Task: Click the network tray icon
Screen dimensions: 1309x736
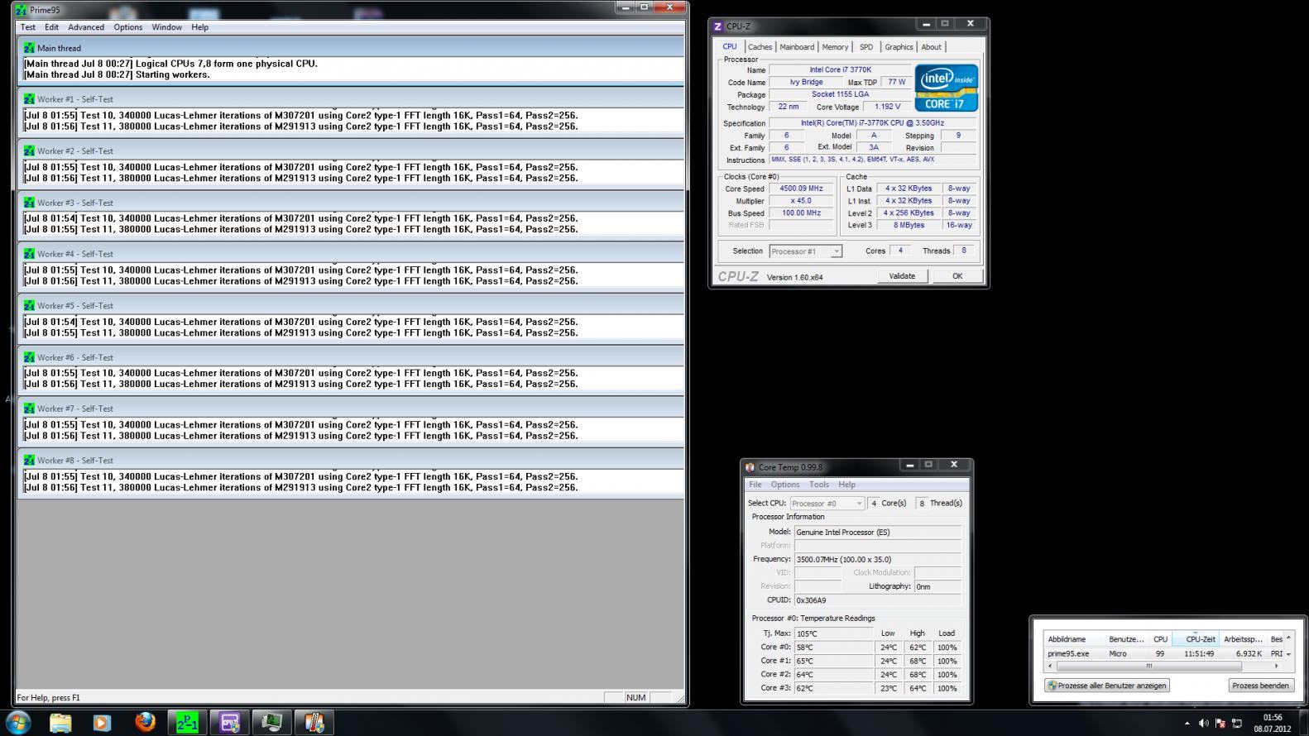Action: [x=1236, y=723]
